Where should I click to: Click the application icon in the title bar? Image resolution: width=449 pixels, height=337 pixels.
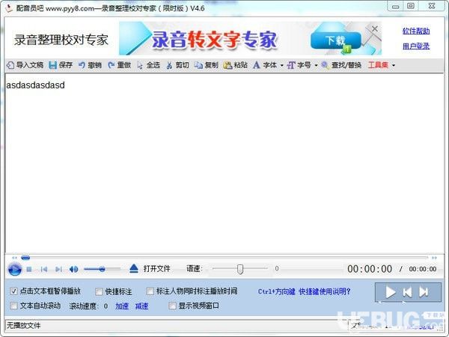9,8
